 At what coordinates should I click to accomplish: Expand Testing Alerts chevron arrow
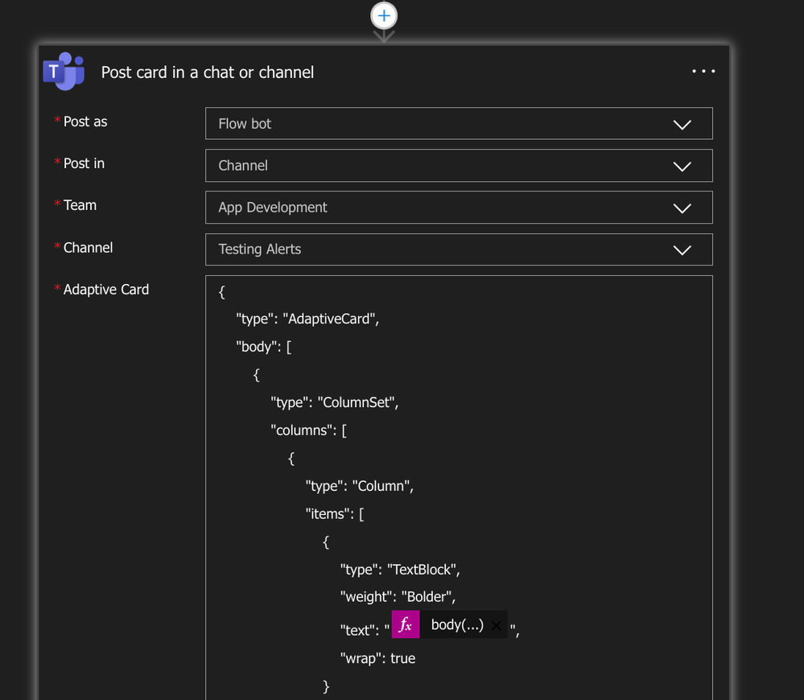coord(682,250)
